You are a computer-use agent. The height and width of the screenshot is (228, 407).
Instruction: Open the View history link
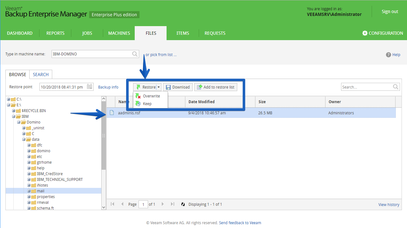pos(389,204)
